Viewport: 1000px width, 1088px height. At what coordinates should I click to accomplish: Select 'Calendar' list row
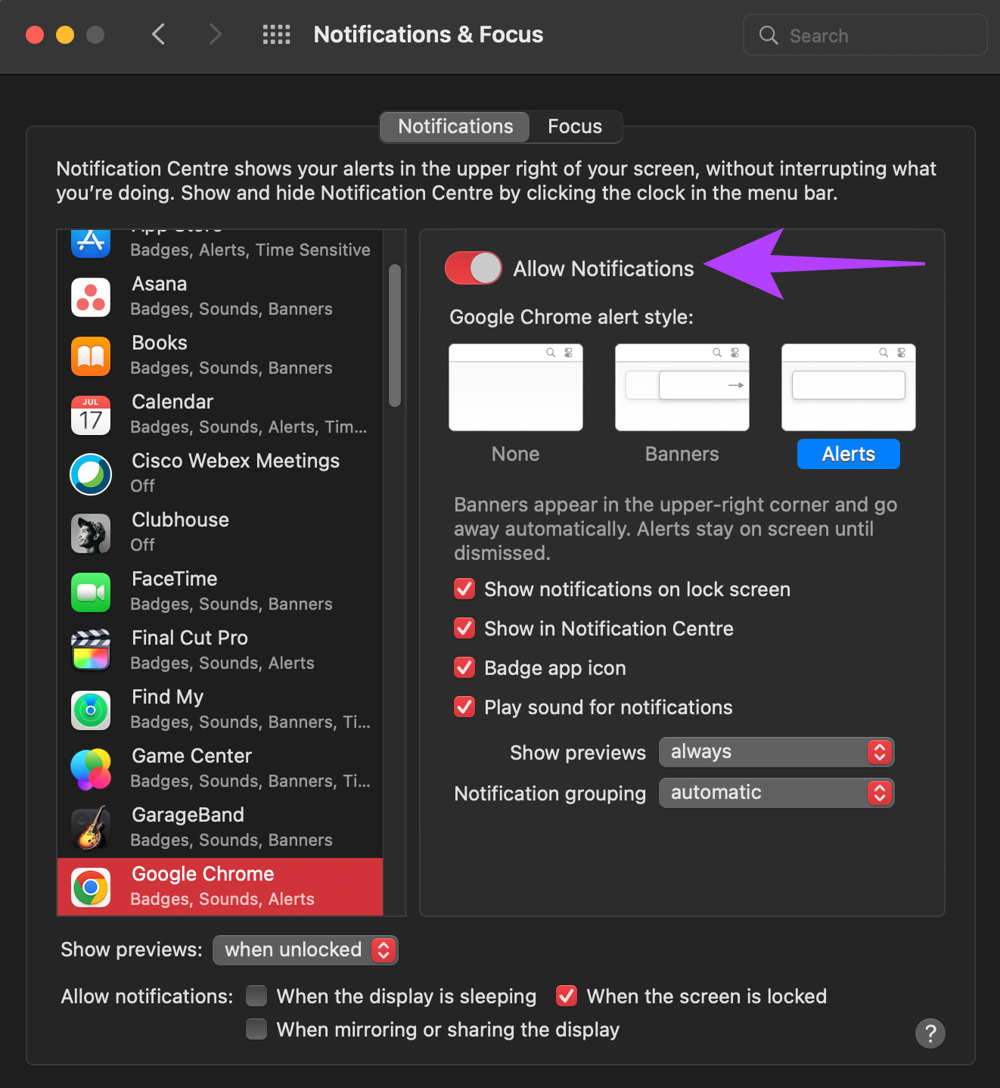[x=220, y=415]
